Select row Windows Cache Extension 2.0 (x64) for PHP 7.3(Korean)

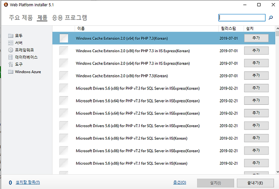coord(164,38)
